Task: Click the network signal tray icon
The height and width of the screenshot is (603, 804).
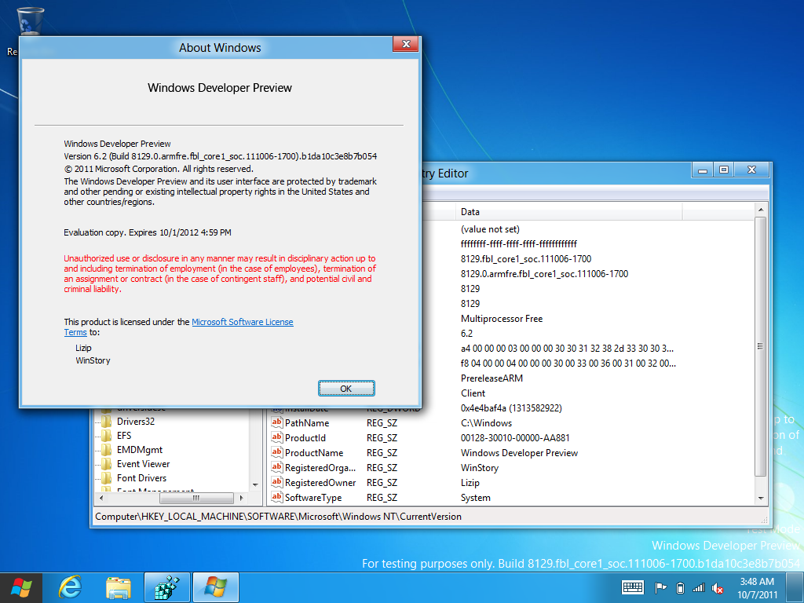Action: tap(698, 588)
